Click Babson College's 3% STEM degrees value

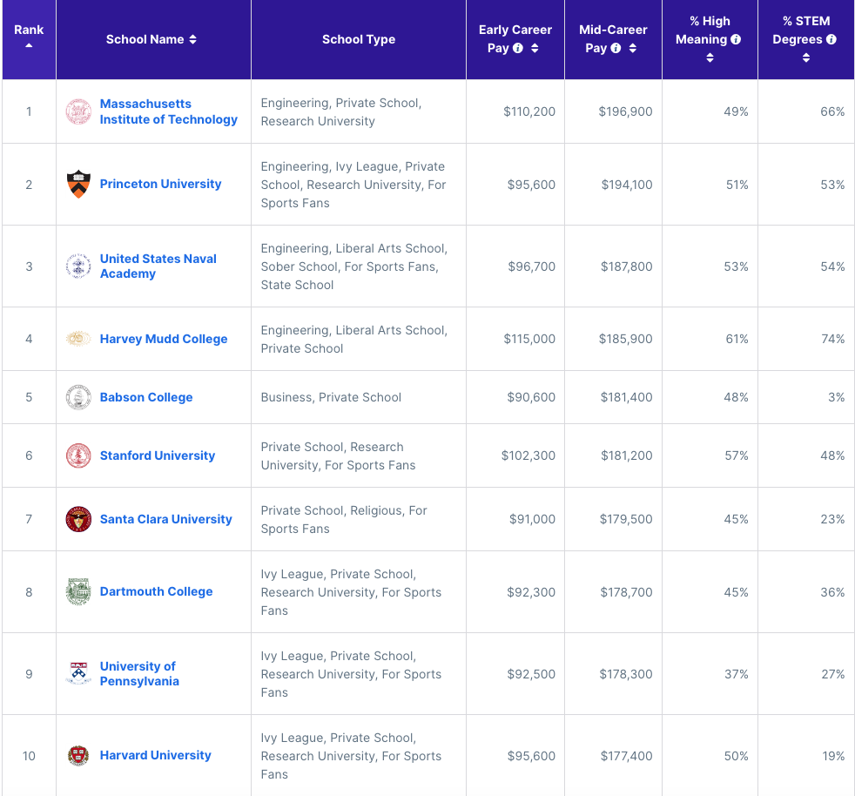coord(837,397)
